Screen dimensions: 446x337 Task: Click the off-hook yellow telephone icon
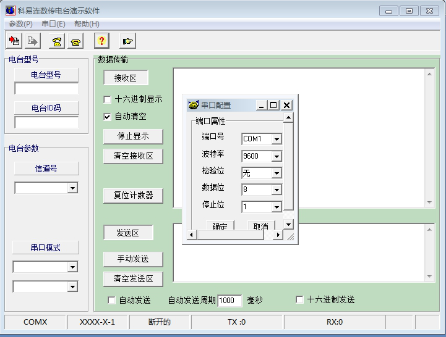click(x=58, y=41)
